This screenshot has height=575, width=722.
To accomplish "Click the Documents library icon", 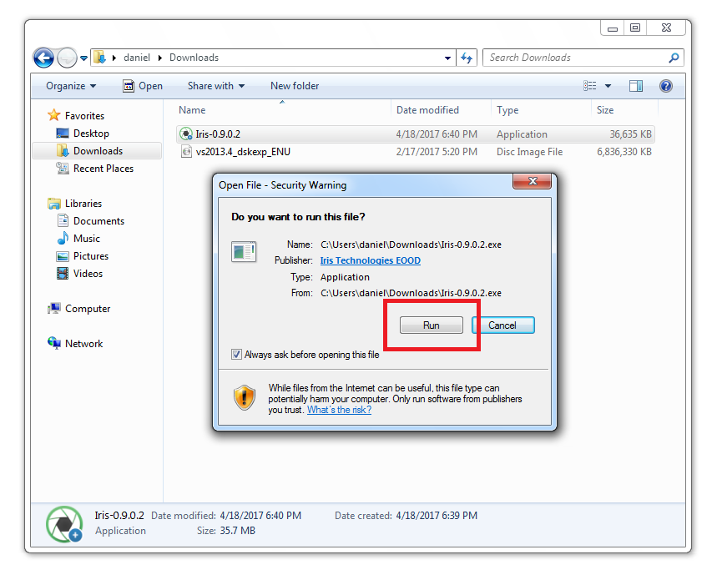I will point(63,220).
